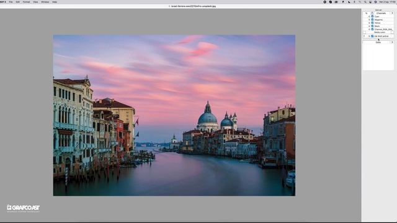The height and width of the screenshot is (223, 397).
Task: Click the Black channel label
Action: click(x=377, y=26)
